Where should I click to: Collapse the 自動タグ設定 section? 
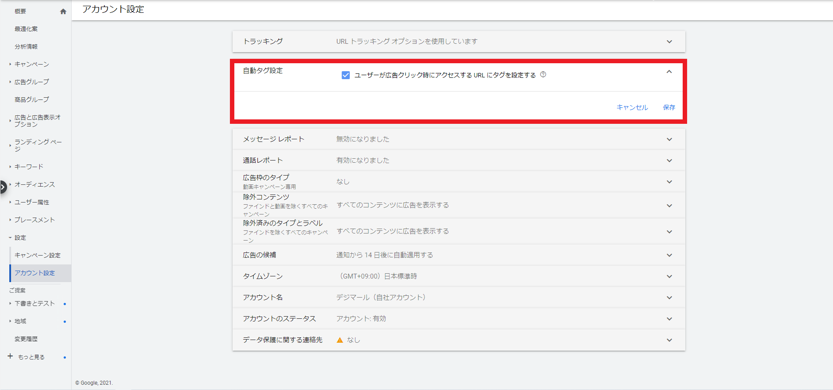669,72
